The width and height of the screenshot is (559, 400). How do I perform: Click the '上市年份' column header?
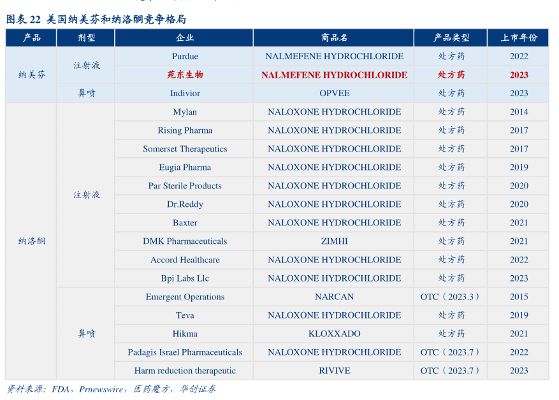pyautogui.click(x=519, y=38)
